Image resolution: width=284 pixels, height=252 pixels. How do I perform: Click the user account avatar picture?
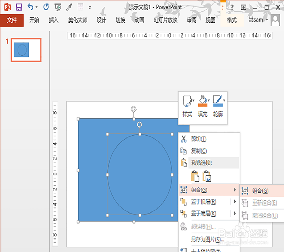click(275, 20)
